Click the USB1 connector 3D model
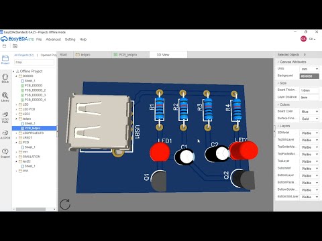 pos(99,123)
